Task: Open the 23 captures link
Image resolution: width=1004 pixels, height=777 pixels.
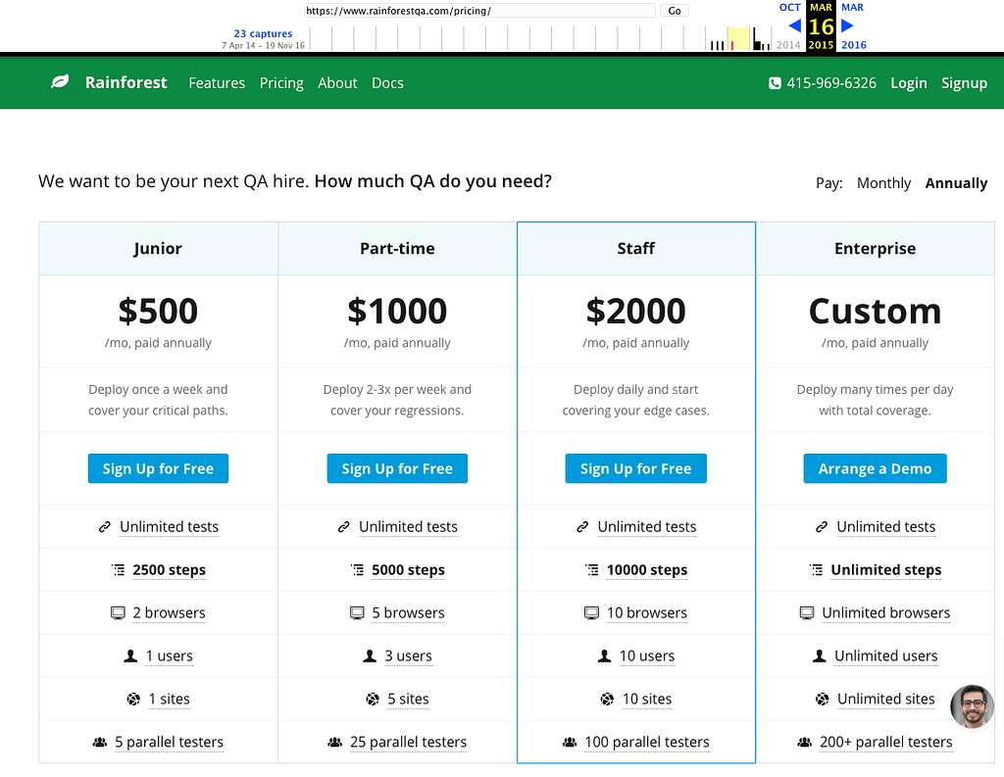Action: point(263,33)
